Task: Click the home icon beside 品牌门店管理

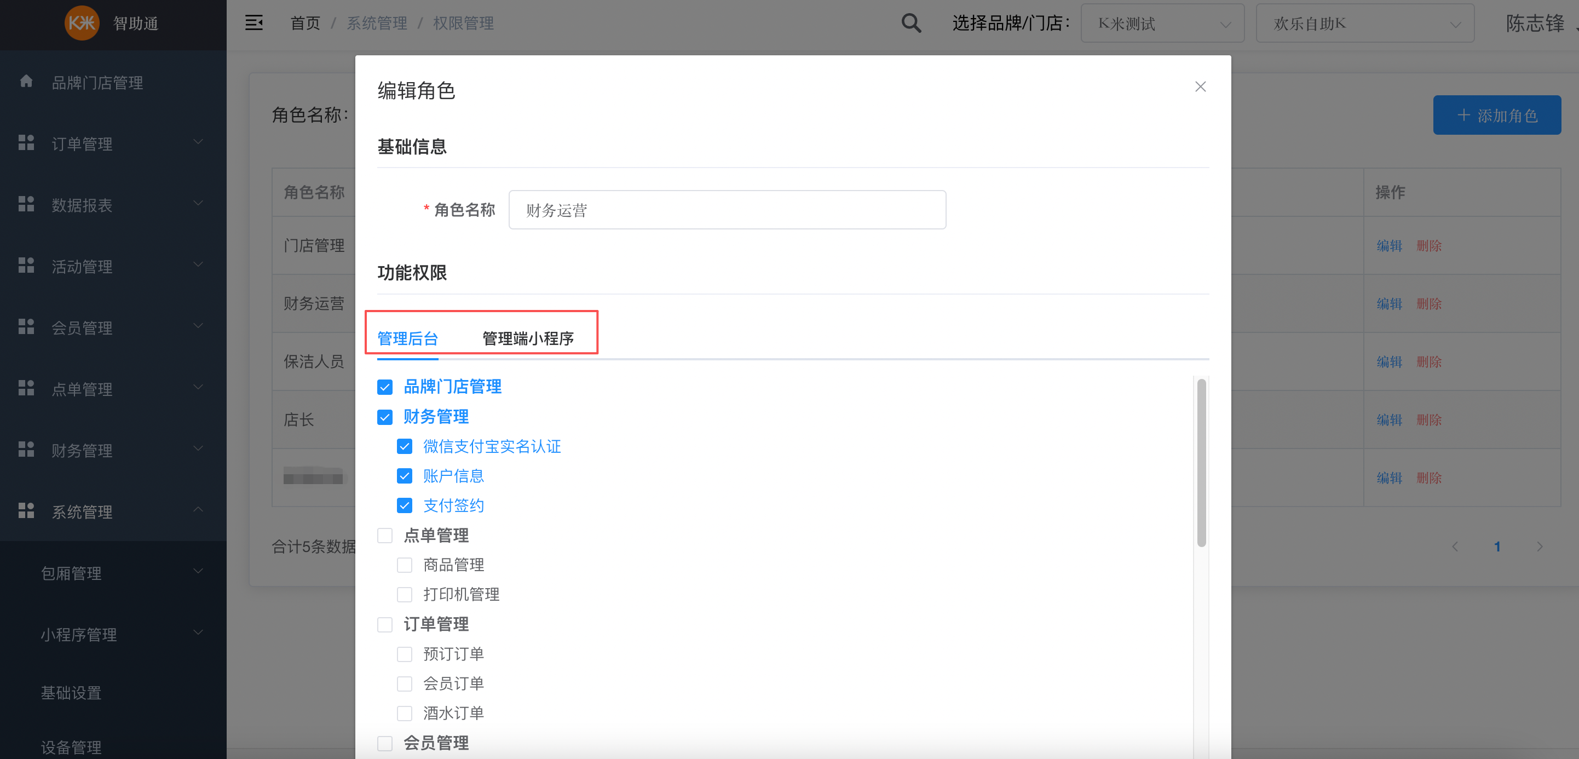Action: pos(26,82)
